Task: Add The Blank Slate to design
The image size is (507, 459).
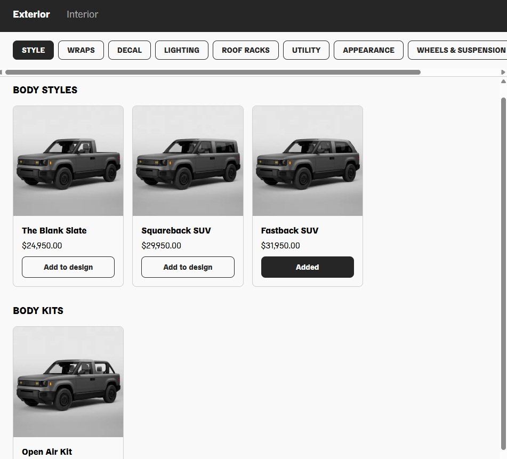Action: (68, 267)
